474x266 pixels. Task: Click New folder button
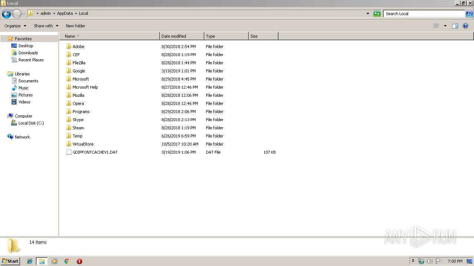click(x=76, y=26)
